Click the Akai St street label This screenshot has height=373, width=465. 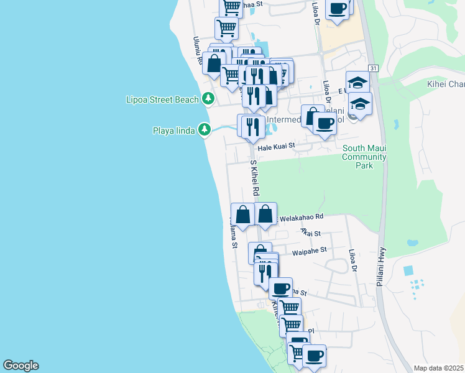tap(310, 232)
